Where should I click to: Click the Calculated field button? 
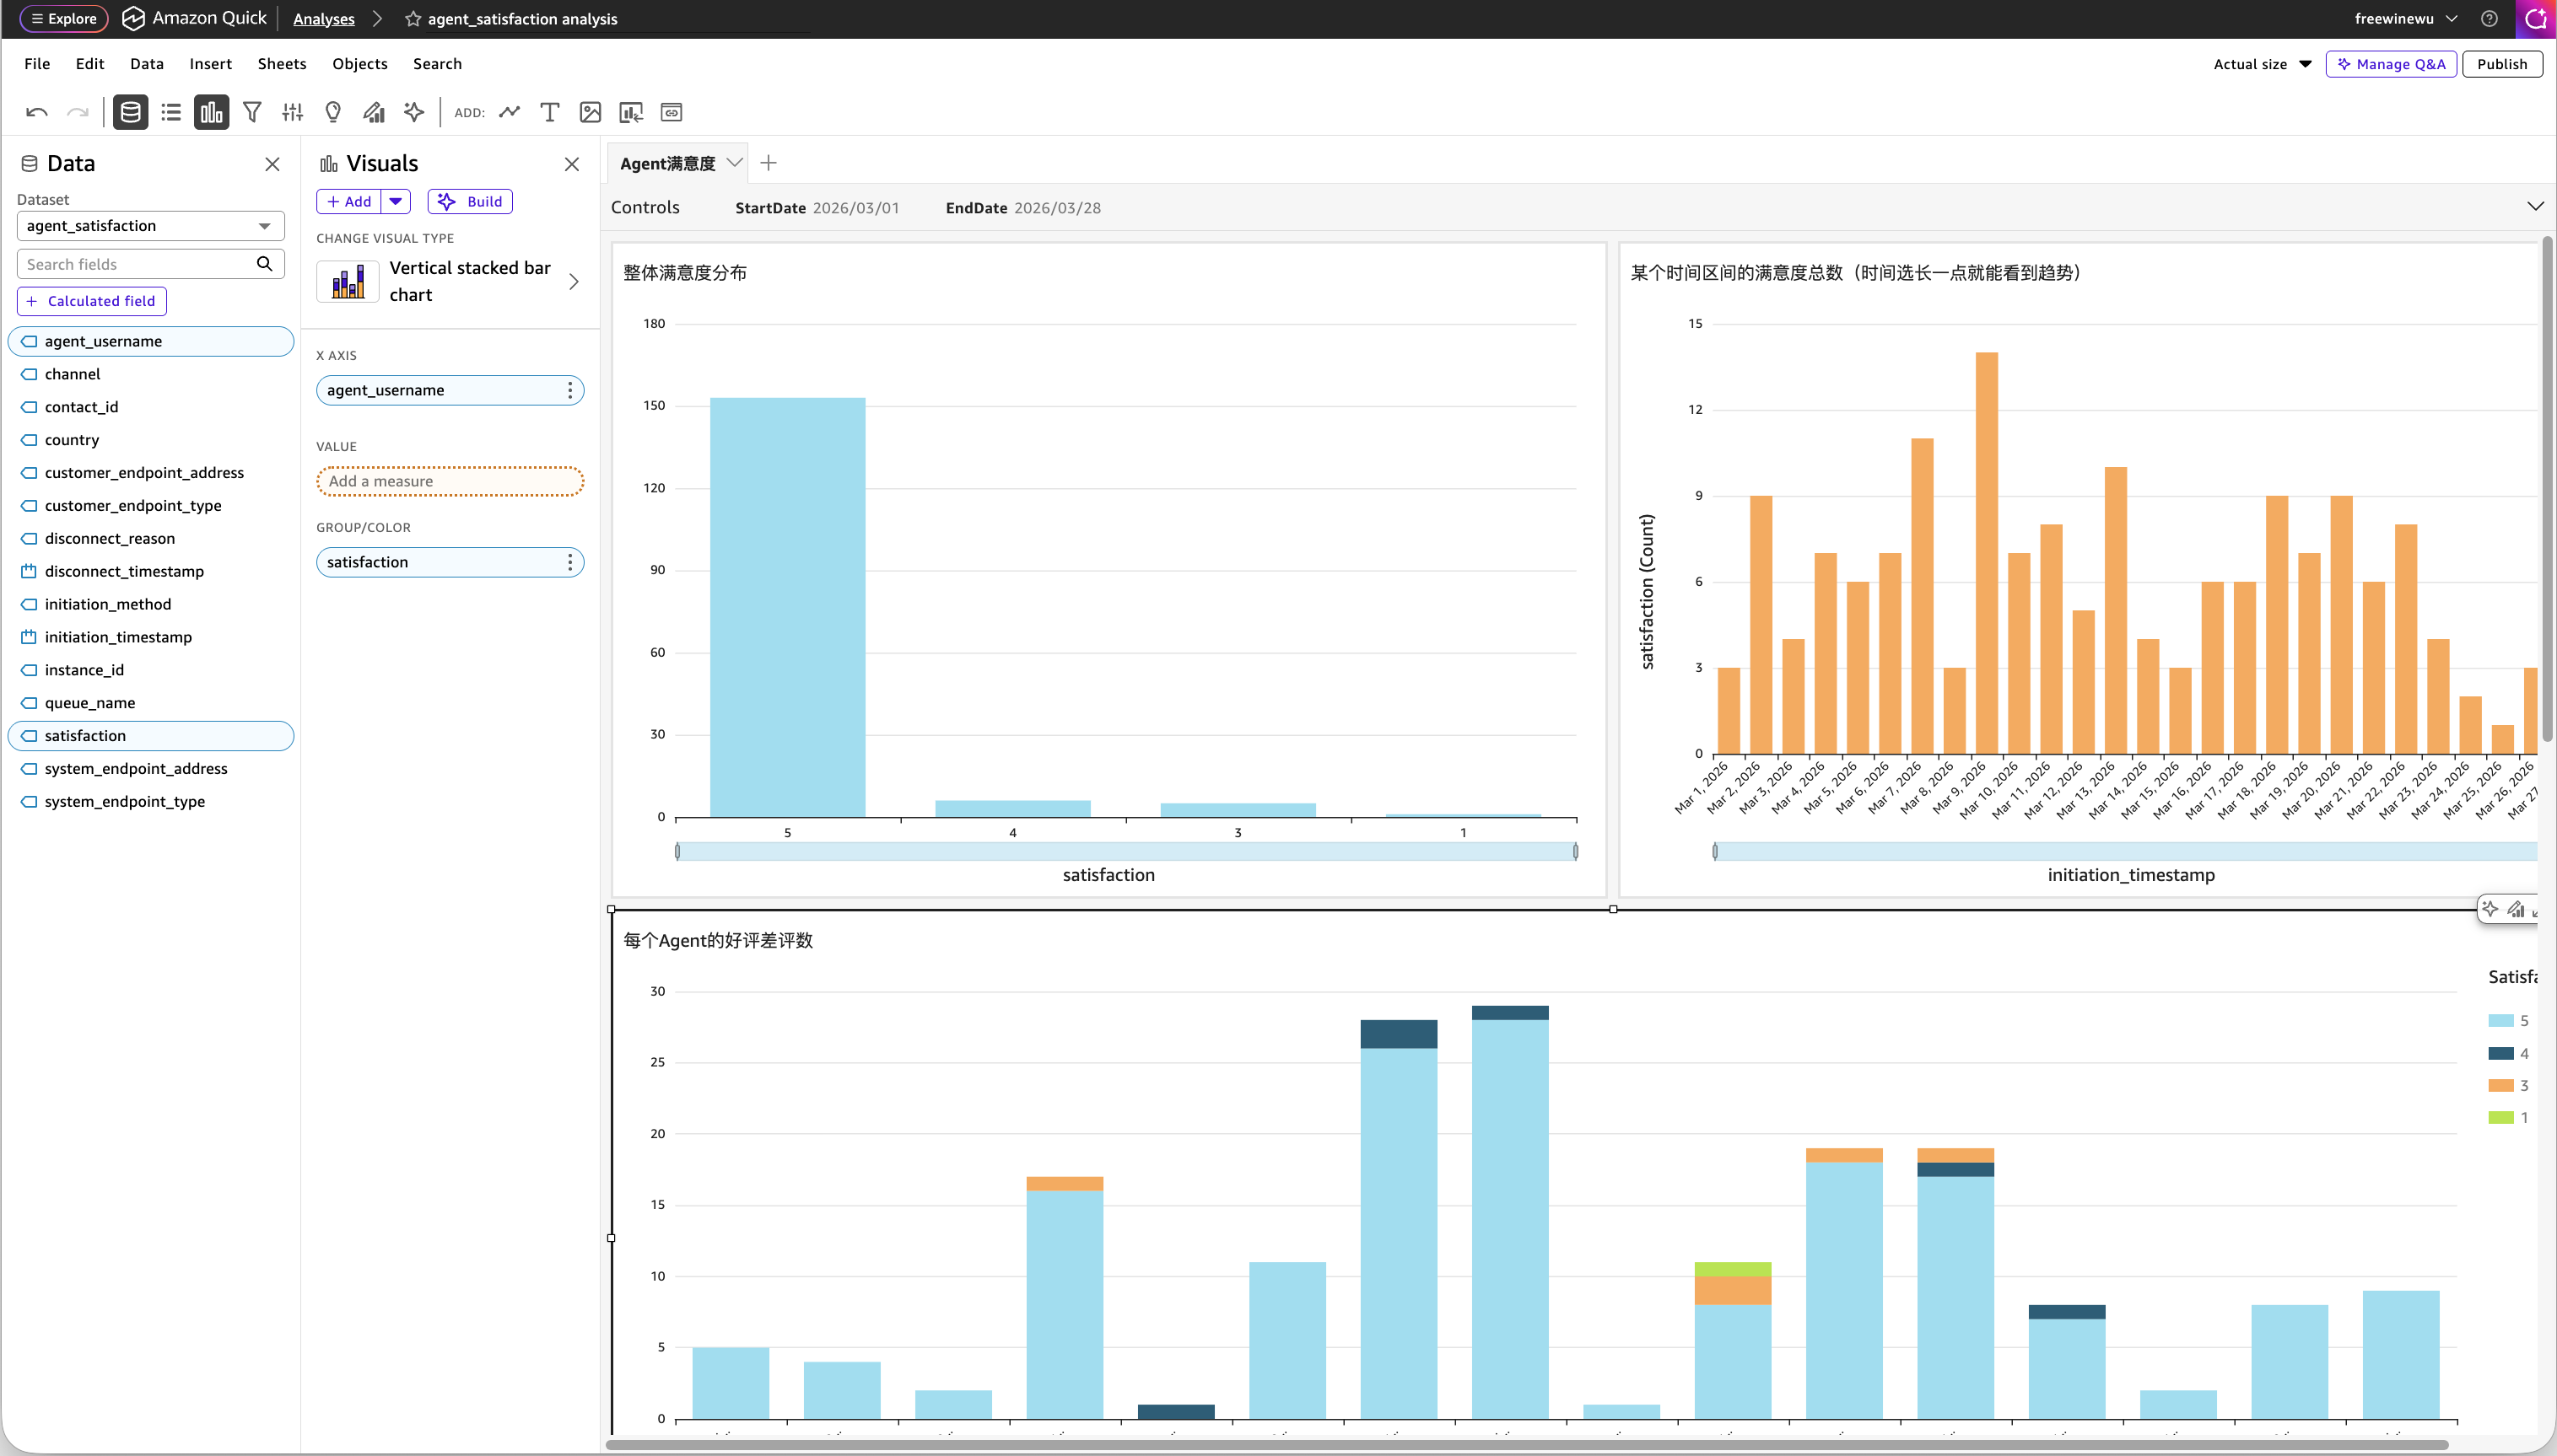coord(92,301)
